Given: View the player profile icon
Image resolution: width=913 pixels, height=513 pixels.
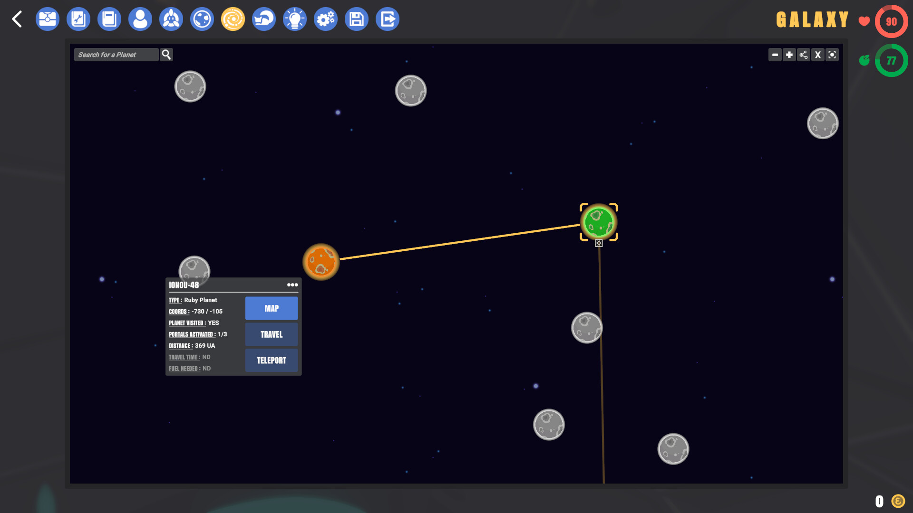Looking at the screenshot, I should 140,19.
